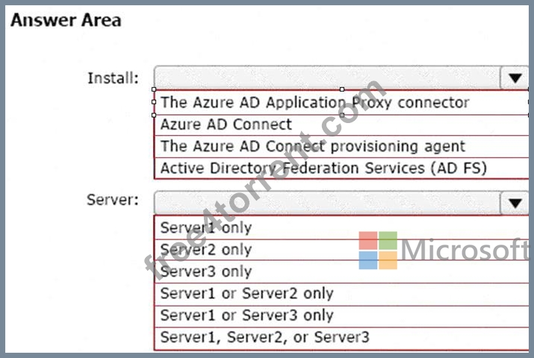Open the Server dropdown arrow
The height and width of the screenshot is (358, 534).
[x=515, y=203]
